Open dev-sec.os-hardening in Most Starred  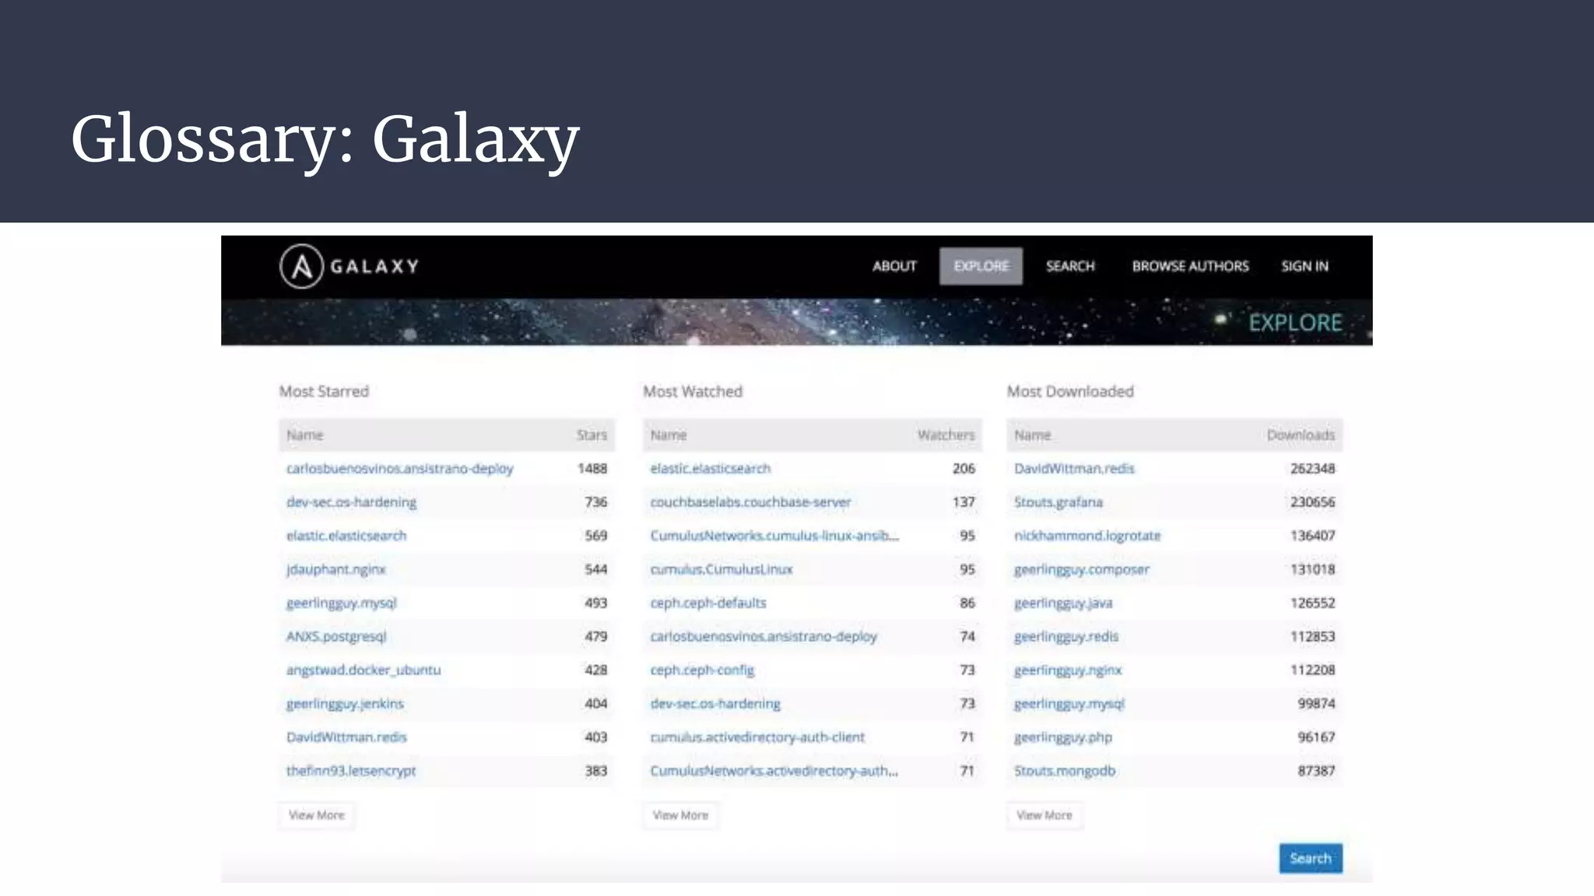[x=351, y=502]
